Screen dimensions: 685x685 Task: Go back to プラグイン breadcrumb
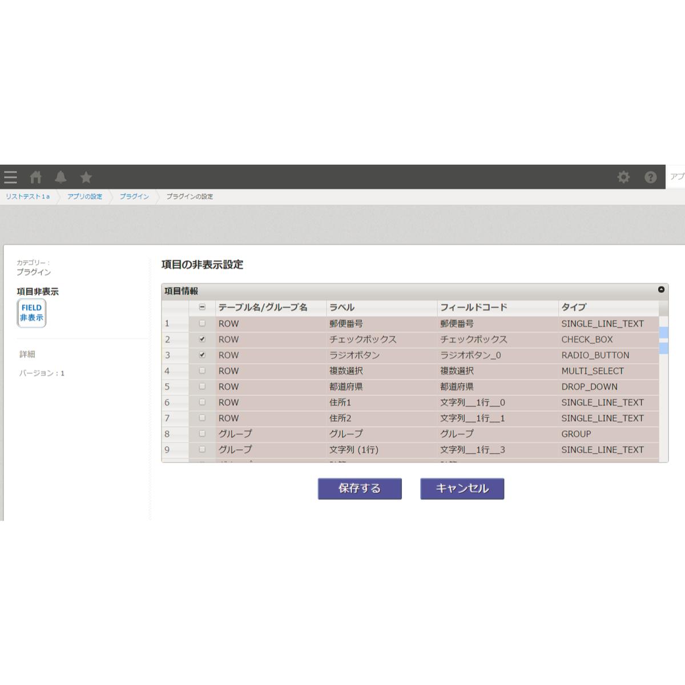click(134, 196)
